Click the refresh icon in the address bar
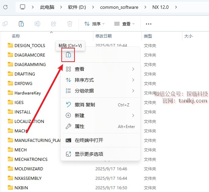Image resolution: width=209 pixels, height=192 pixels. 5,7
